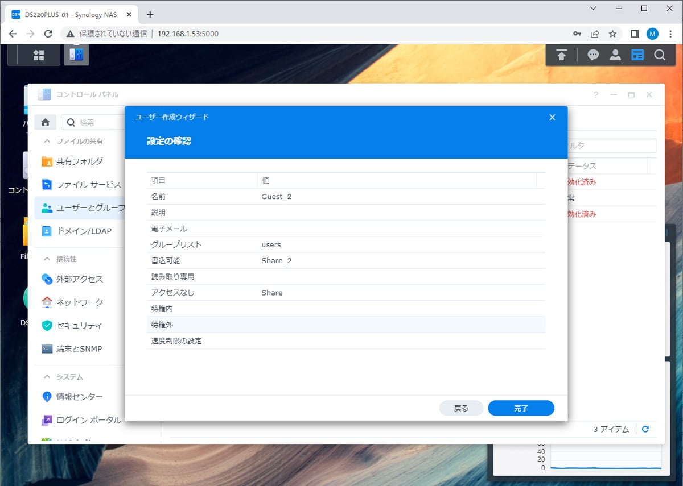683x486 pixels.
Task: Open the user options person icon
Action: (615, 55)
